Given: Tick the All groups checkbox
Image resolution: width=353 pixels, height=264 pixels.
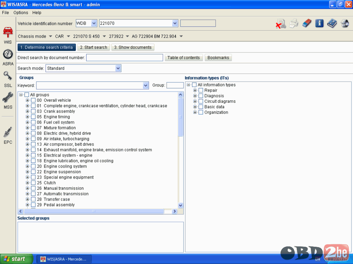Looking at the screenshot, I should tap(26, 95).
